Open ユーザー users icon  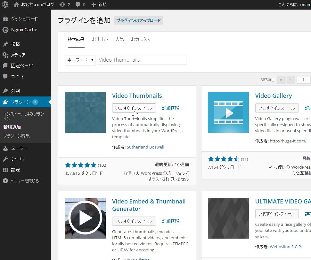coord(5,148)
